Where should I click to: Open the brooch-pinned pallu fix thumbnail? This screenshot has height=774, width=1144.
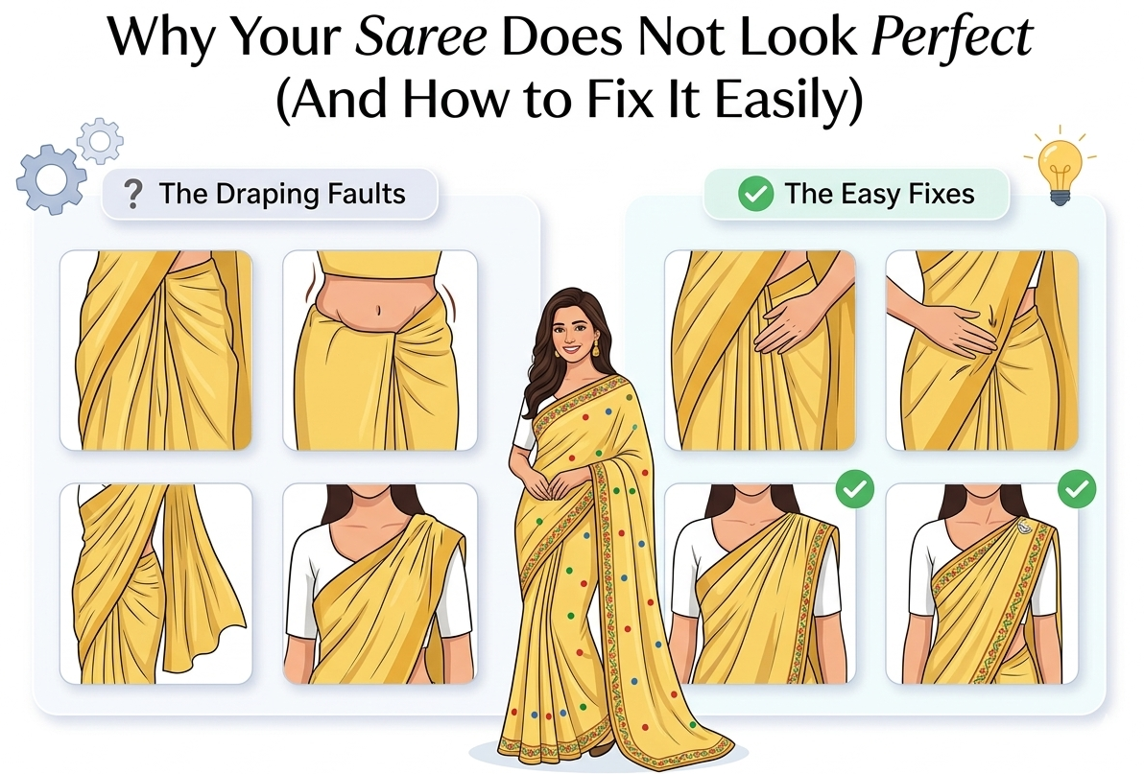[982, 584]
